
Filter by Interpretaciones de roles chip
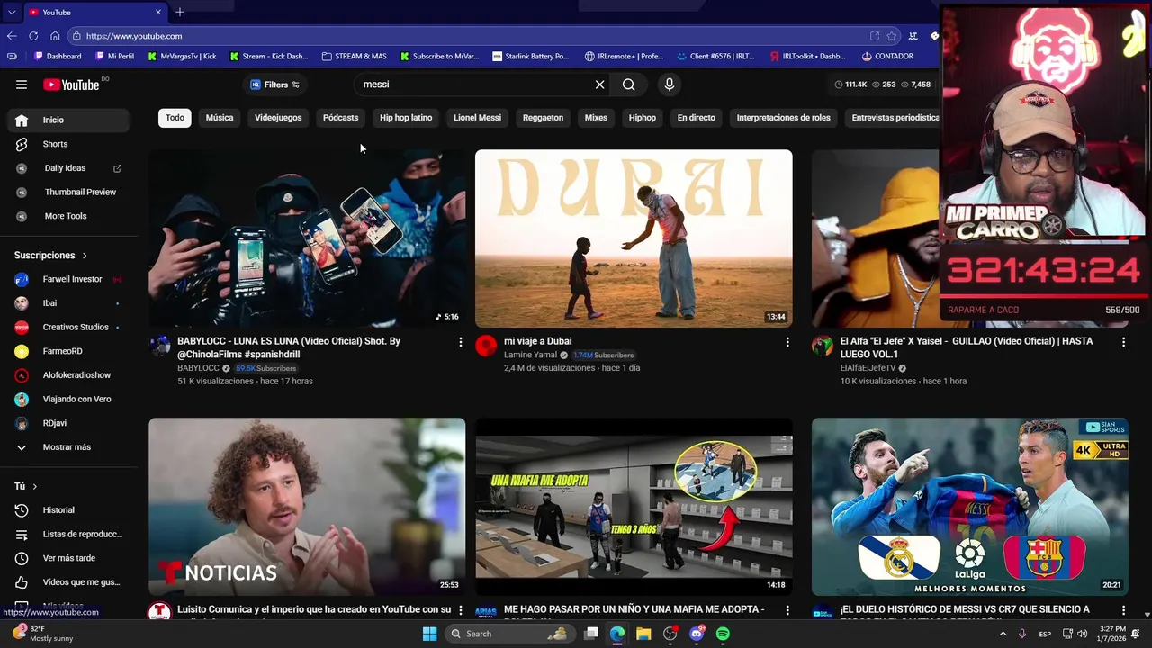784,118
